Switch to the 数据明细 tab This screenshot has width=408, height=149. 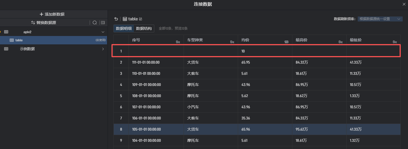[124, 28]
